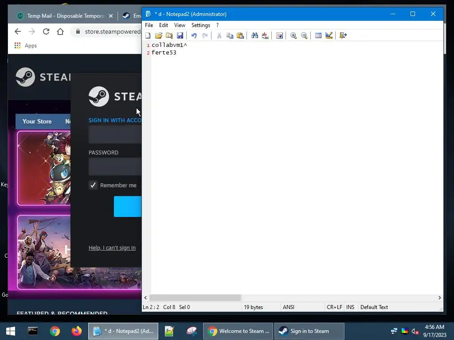
Task: Click the INS status bar indicator
Action: 350,307
